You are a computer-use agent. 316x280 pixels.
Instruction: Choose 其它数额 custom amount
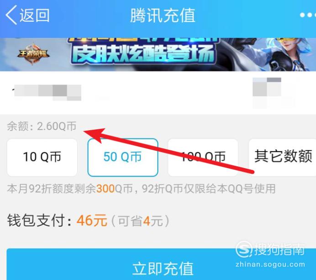(283, 158)
